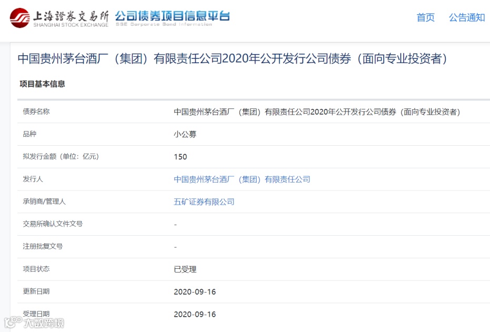Click the status value 已受理
Viewport: 490px width, 332px height.
[x=185, y=269]
